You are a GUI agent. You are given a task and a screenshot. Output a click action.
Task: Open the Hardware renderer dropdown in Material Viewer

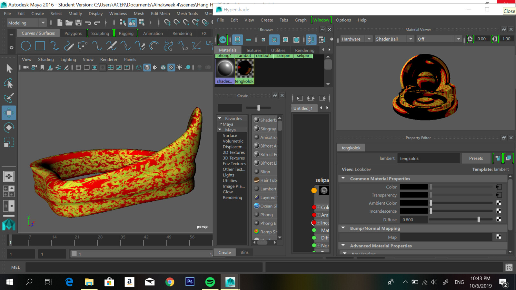[356, 39]
